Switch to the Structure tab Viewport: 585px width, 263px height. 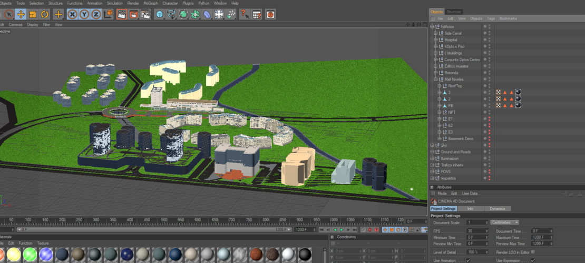[453, 12]
